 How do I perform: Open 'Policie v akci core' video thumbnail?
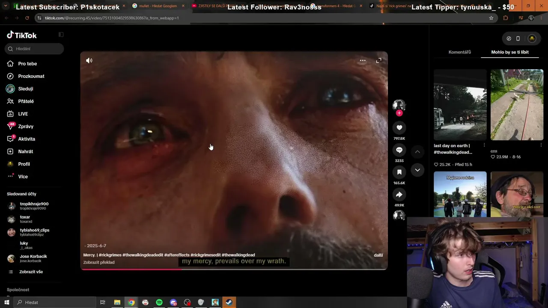click(517, 194)
